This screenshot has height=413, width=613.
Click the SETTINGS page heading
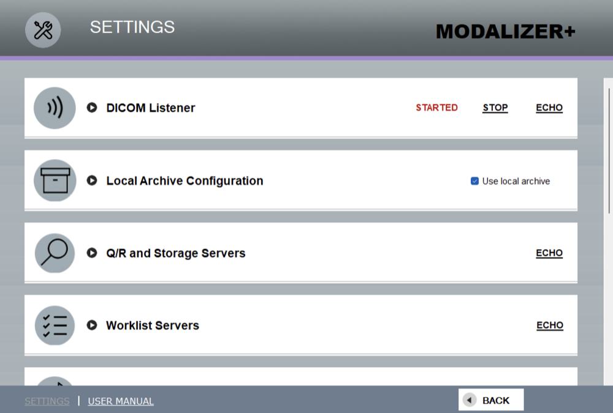tap(132, 27)
